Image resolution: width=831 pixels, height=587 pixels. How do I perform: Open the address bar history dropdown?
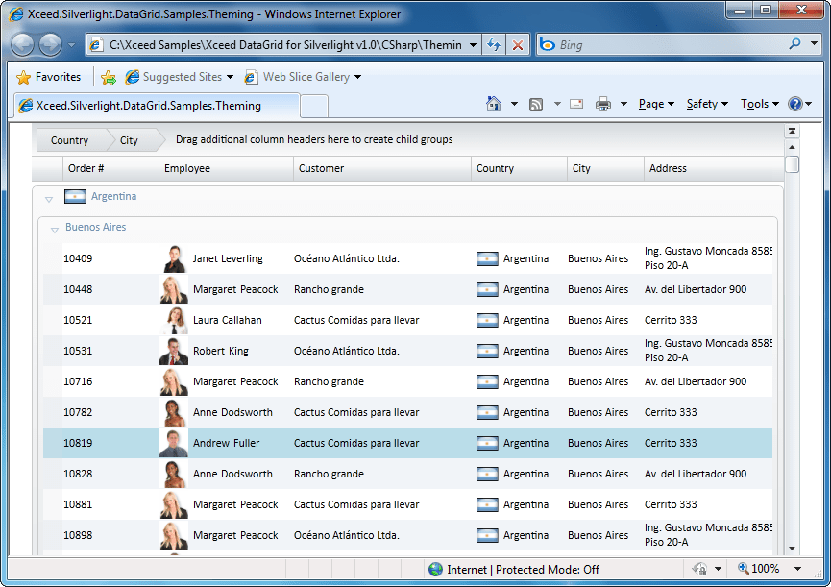(x=472, y=44)
